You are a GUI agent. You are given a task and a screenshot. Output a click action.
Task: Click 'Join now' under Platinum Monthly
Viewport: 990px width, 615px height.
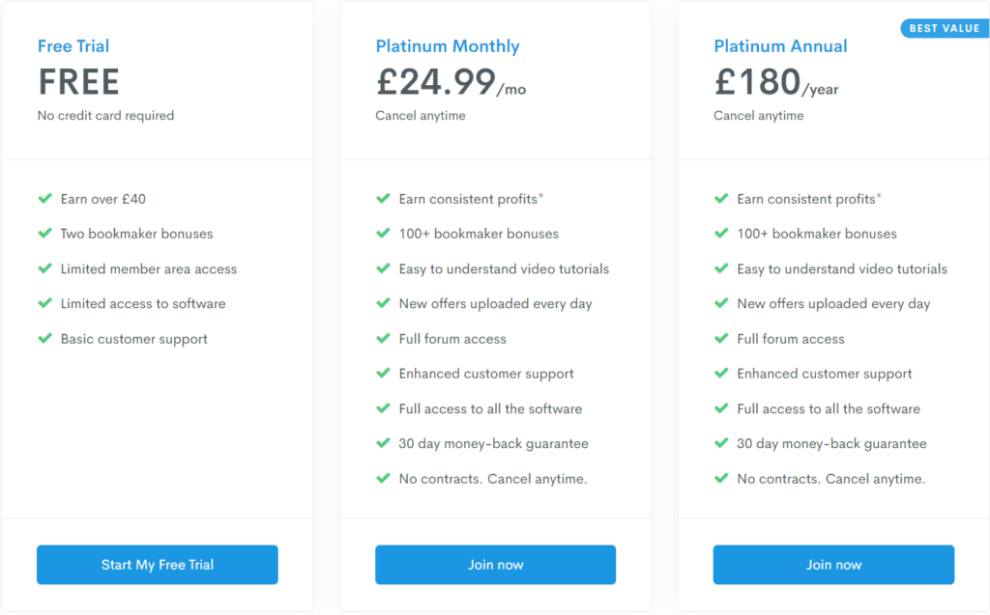[x=495, y=565]
